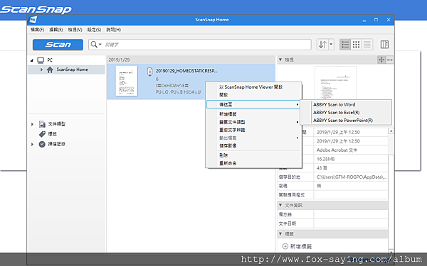The width and height of the screenshot is (427, 266).
Task: Switch to thumbnail grid view
Action: (356, 45)
